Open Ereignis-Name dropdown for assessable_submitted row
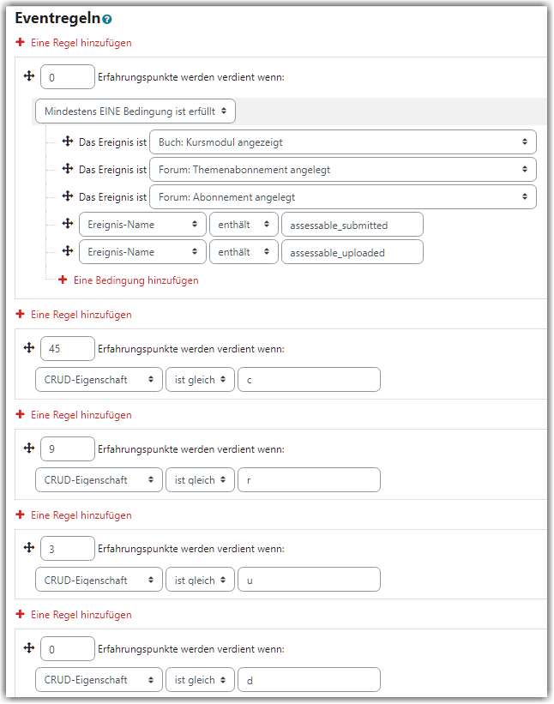Image resolution: width=554 pixels, height=704 pixels. point(142,224)
